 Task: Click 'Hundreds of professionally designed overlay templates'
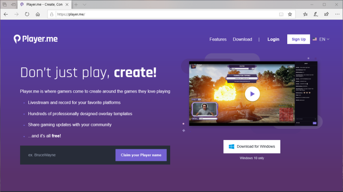80,113
